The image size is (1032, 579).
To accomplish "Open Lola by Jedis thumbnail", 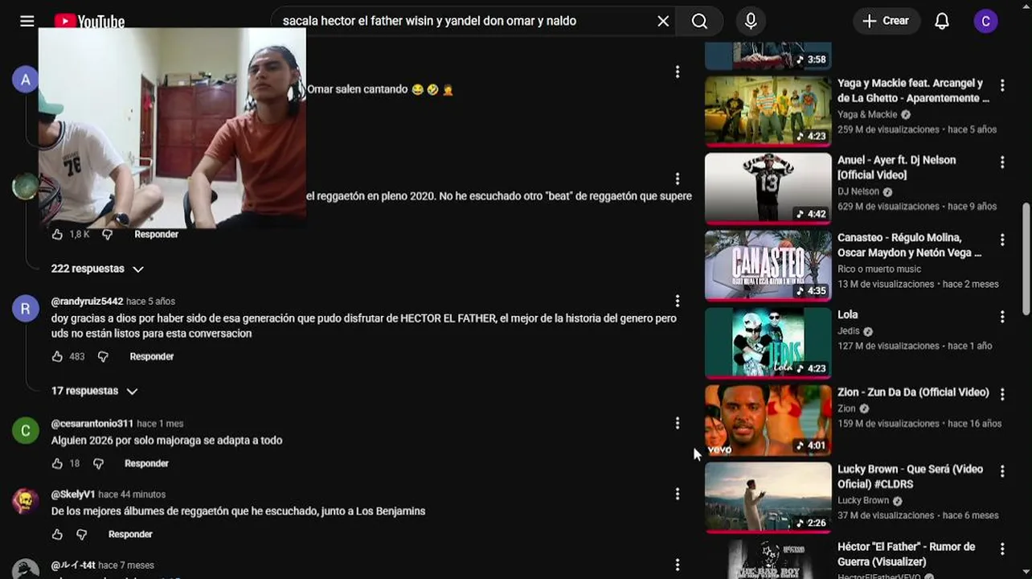I will [768, 343].
